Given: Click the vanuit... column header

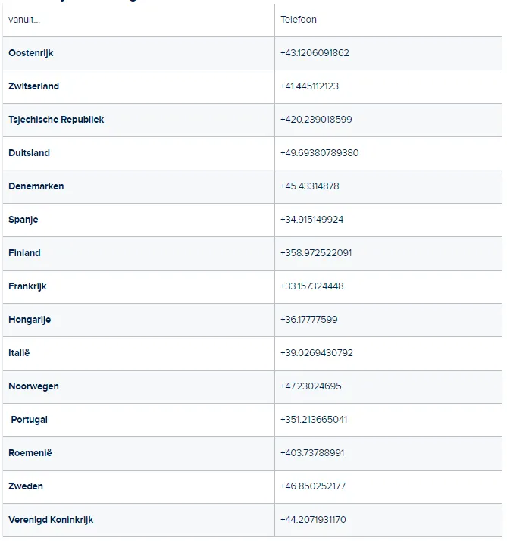Looking at the screenshot, I should pyautogui.click(x=24, y=20).
